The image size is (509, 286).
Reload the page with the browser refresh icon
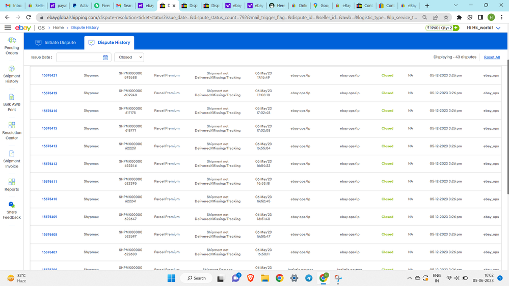pos(29,17)
